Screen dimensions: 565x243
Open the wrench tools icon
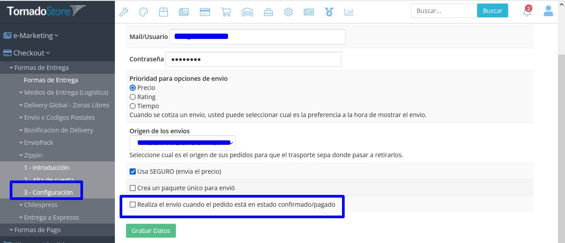coord(124,12)
